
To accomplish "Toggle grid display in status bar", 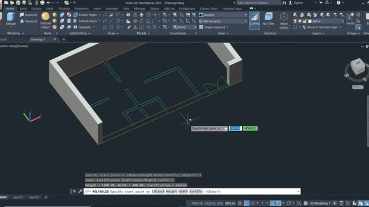I will (240, 203).
